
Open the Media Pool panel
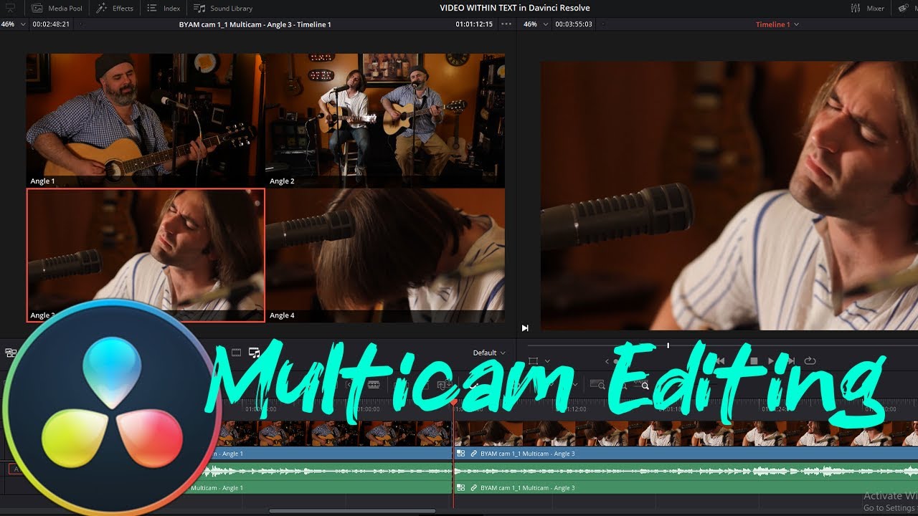click(x=56, y=8)
